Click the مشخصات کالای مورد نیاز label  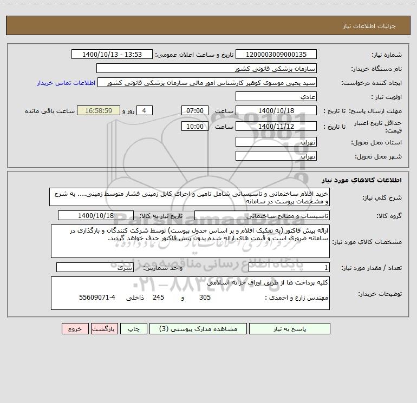(x=368, y=242)
